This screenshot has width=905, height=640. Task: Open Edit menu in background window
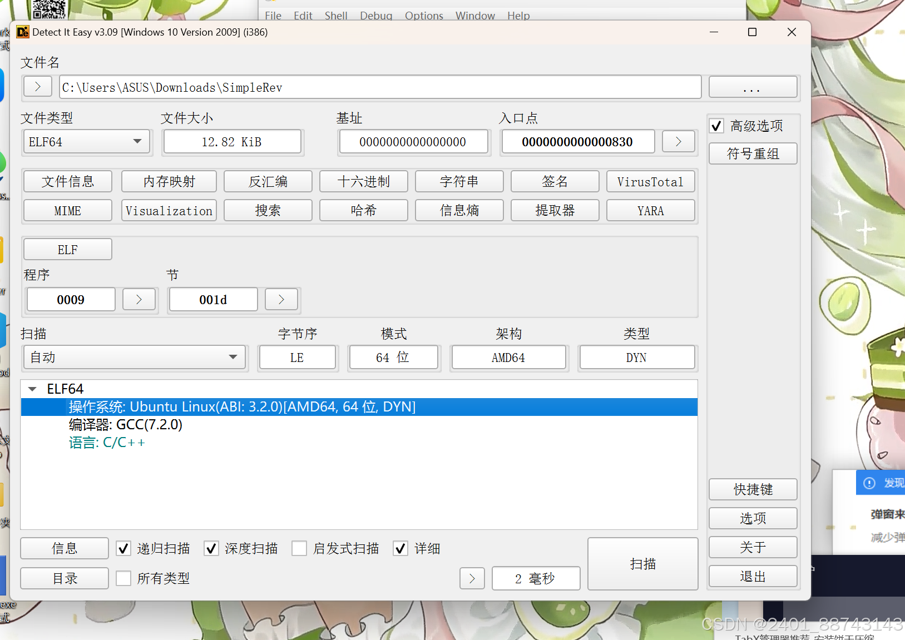303,16
